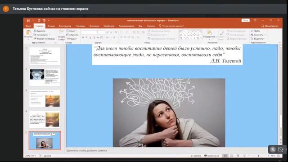Open the font name combo box
This screenshot has width=288, height=162.
coord(89,32)
